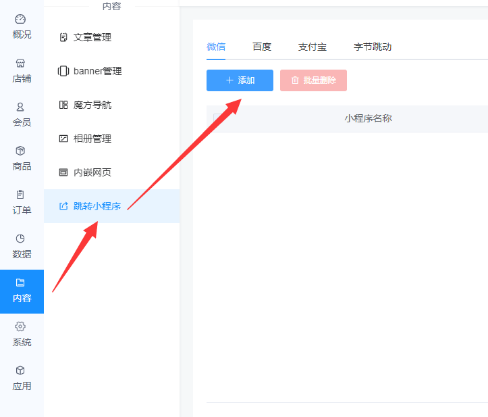
Task: Select the 商品 product box icon
Action: coord(20,151)
